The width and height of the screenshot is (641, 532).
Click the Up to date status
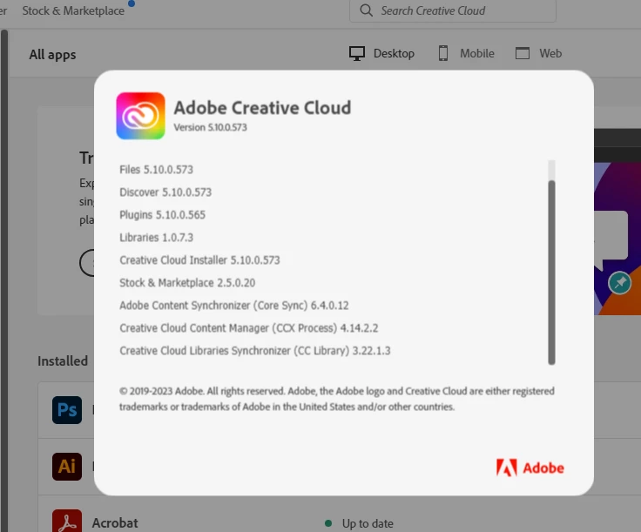[x=368, y=523]
